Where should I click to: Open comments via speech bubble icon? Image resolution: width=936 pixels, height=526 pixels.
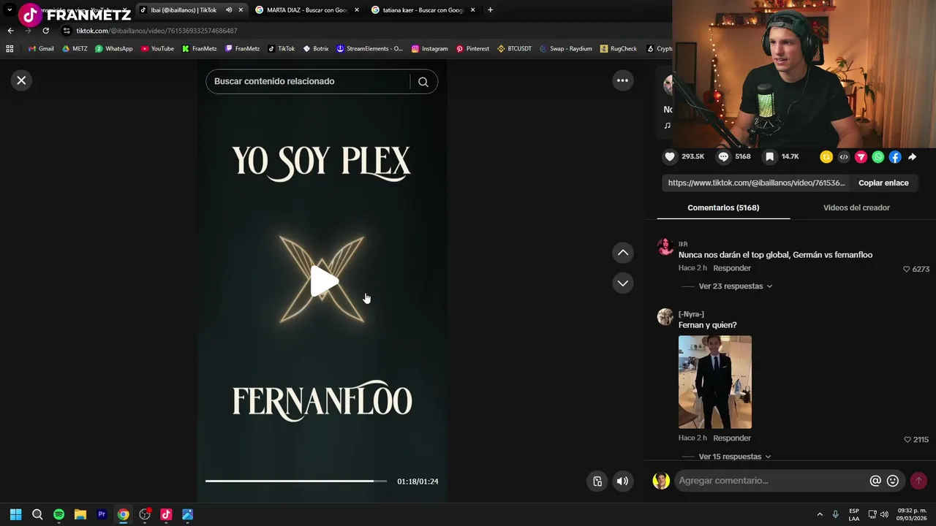[723, 156]
